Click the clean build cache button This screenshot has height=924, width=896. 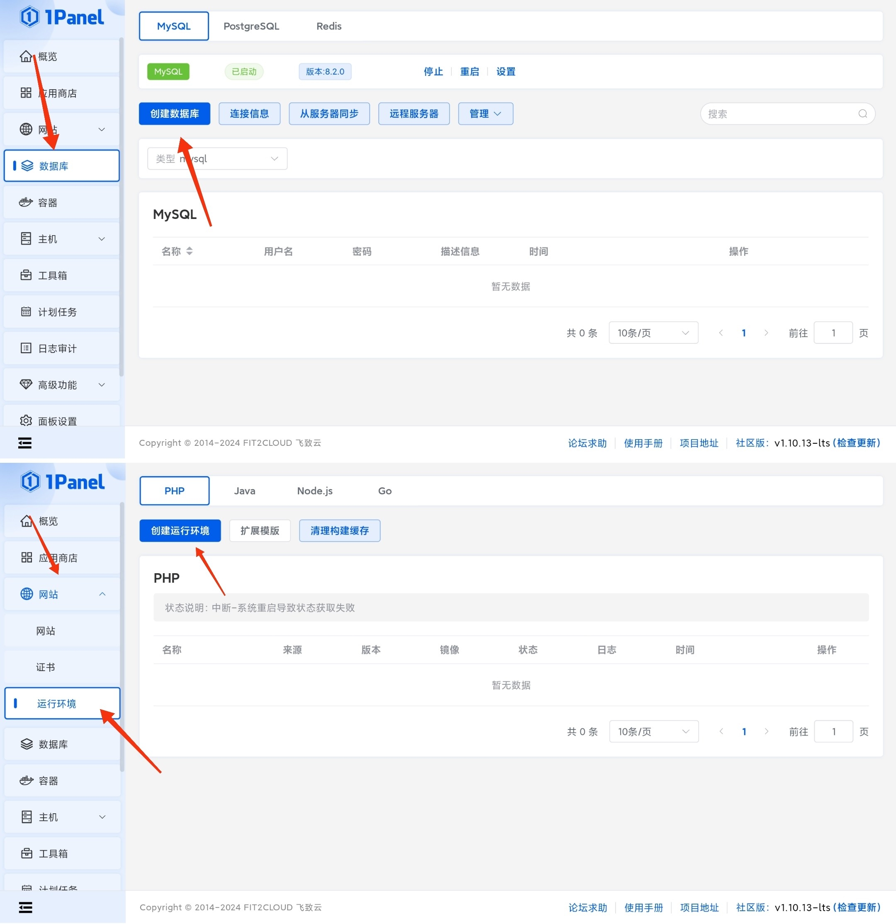pyautogui.click(x=339, y=531)
